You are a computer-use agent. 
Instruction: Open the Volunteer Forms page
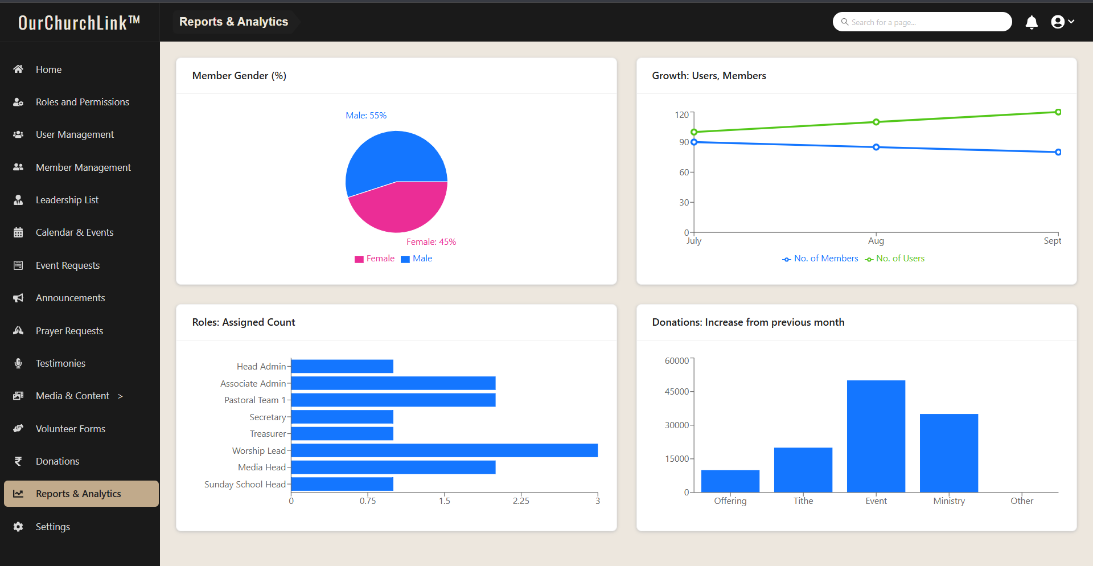(70, 429)
